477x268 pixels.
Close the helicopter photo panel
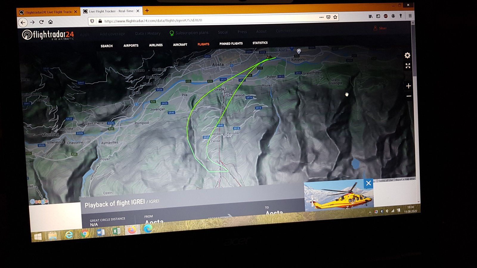368,183
